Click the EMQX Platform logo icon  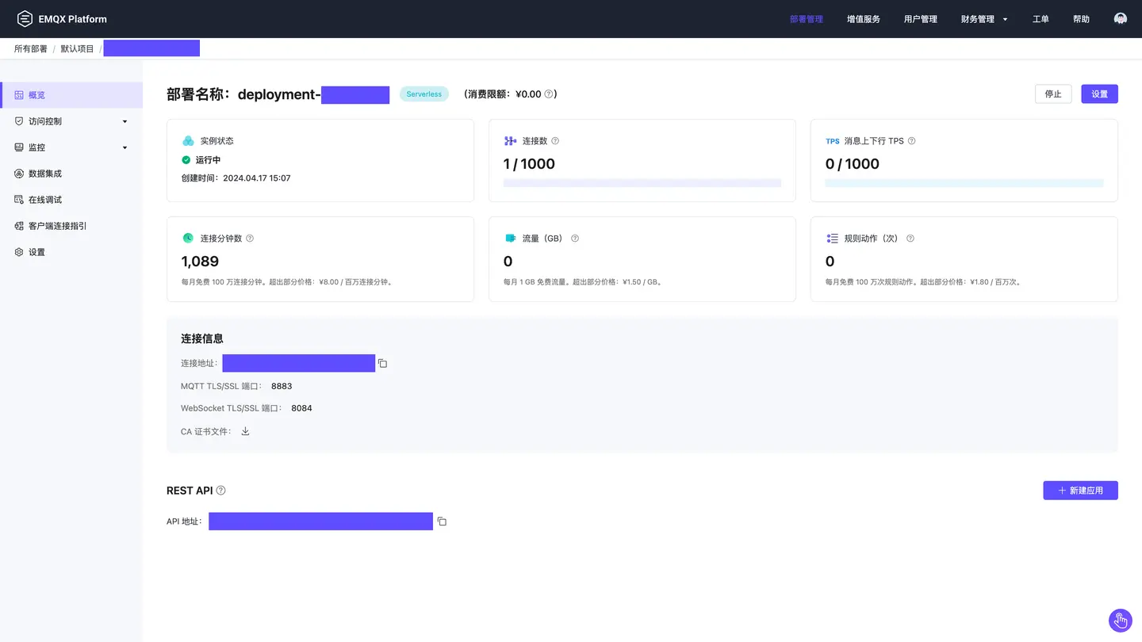24,18
